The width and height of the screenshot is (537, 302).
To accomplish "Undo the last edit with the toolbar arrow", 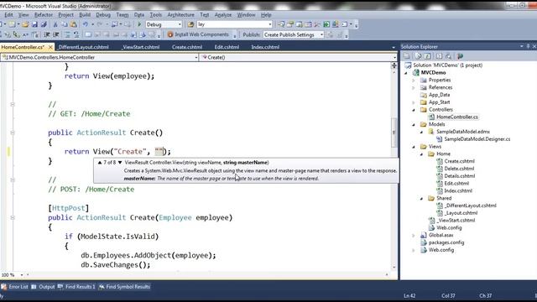I will tap(85, 24).
